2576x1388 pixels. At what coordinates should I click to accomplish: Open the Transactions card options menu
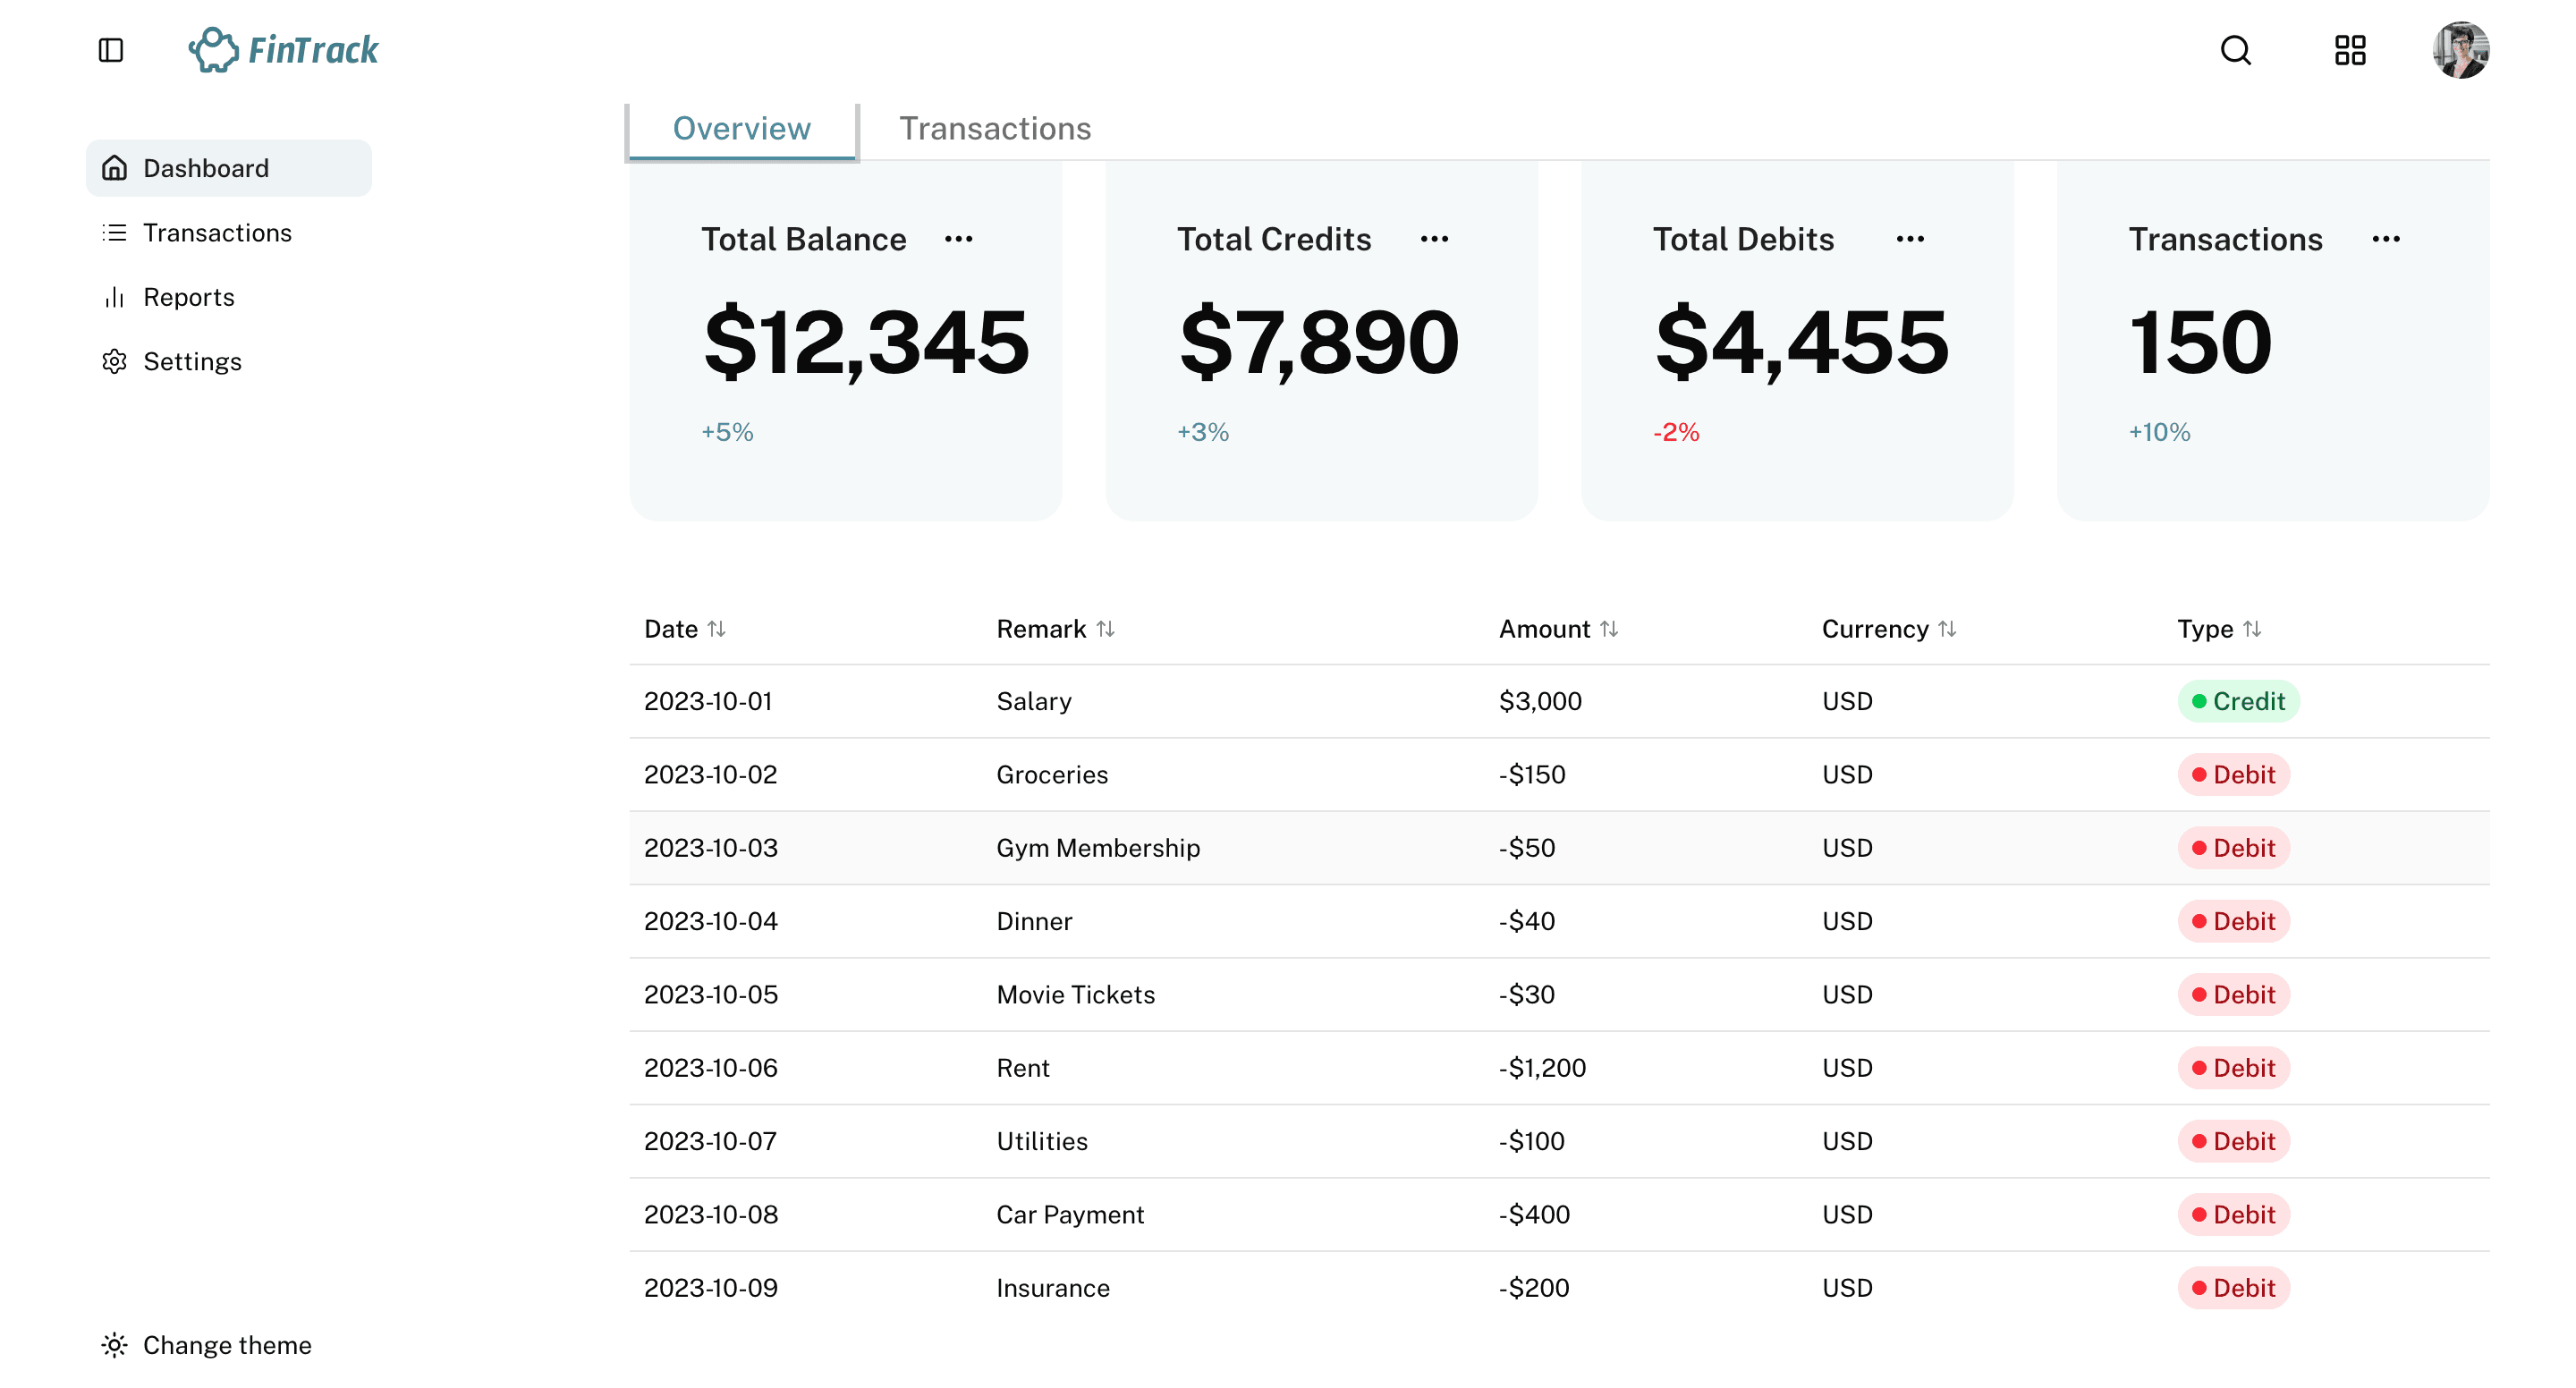(2384, 239)
